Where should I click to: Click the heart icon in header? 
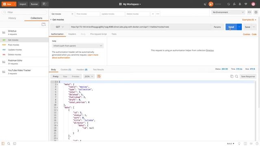pyautogui.click(x=246, y=4)
